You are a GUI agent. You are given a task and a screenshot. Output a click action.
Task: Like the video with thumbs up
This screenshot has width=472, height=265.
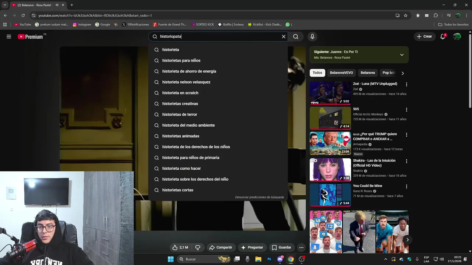(180, 247)
